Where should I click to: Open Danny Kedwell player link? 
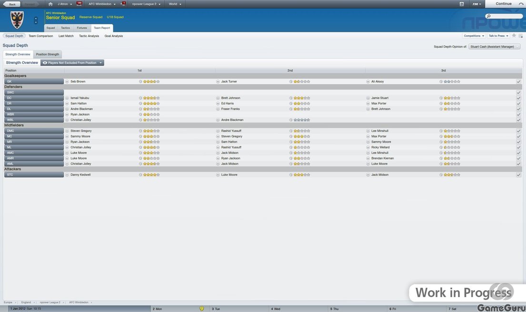click(80, 175)
